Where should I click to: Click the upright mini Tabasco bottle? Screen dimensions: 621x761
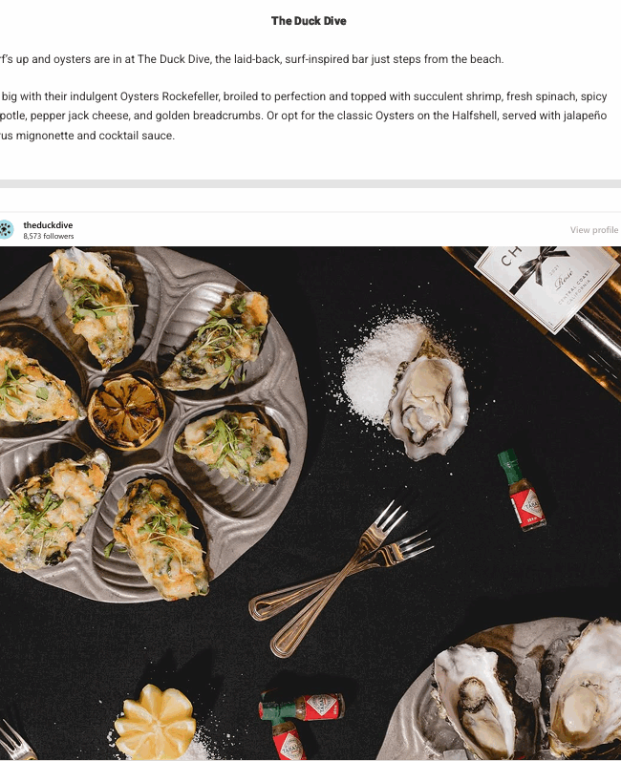pos(522,491)
